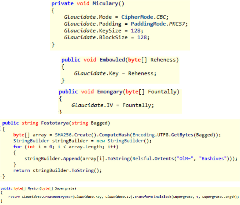Select the Reheness parameter in Embowled signature

pos(164,60)
